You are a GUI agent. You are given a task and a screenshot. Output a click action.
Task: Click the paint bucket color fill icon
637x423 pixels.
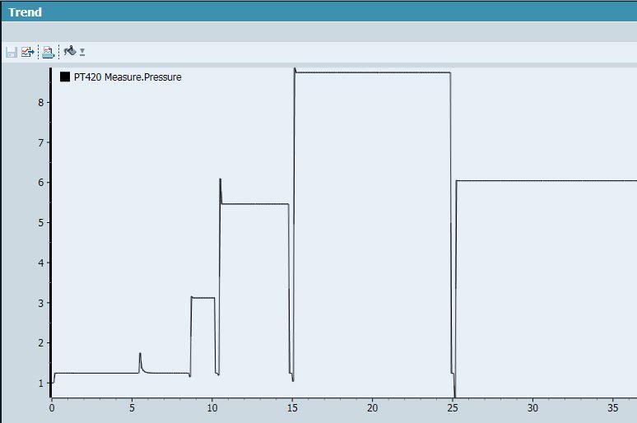point(70,51)
